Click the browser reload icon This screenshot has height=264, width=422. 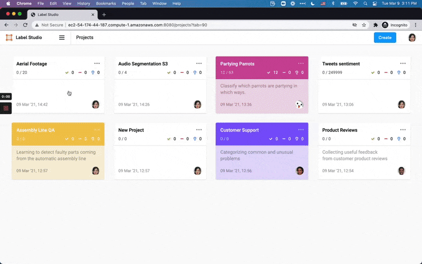(25, 25)
